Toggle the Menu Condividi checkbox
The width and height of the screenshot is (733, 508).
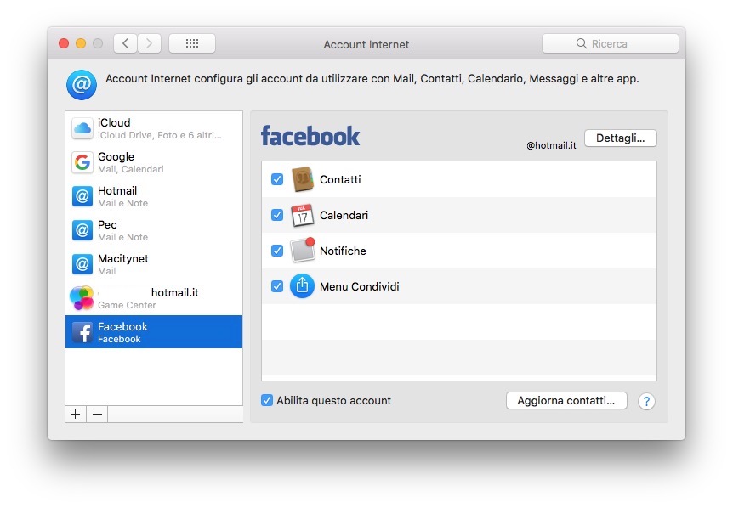click(x=277, y=286)
